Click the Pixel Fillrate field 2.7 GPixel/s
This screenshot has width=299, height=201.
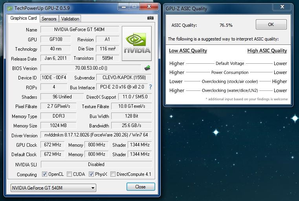[x=59, y=106]
